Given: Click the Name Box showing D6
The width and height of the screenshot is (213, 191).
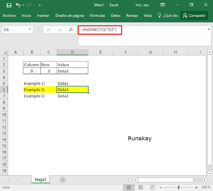Looking at the screenshot, I should 17,30.
